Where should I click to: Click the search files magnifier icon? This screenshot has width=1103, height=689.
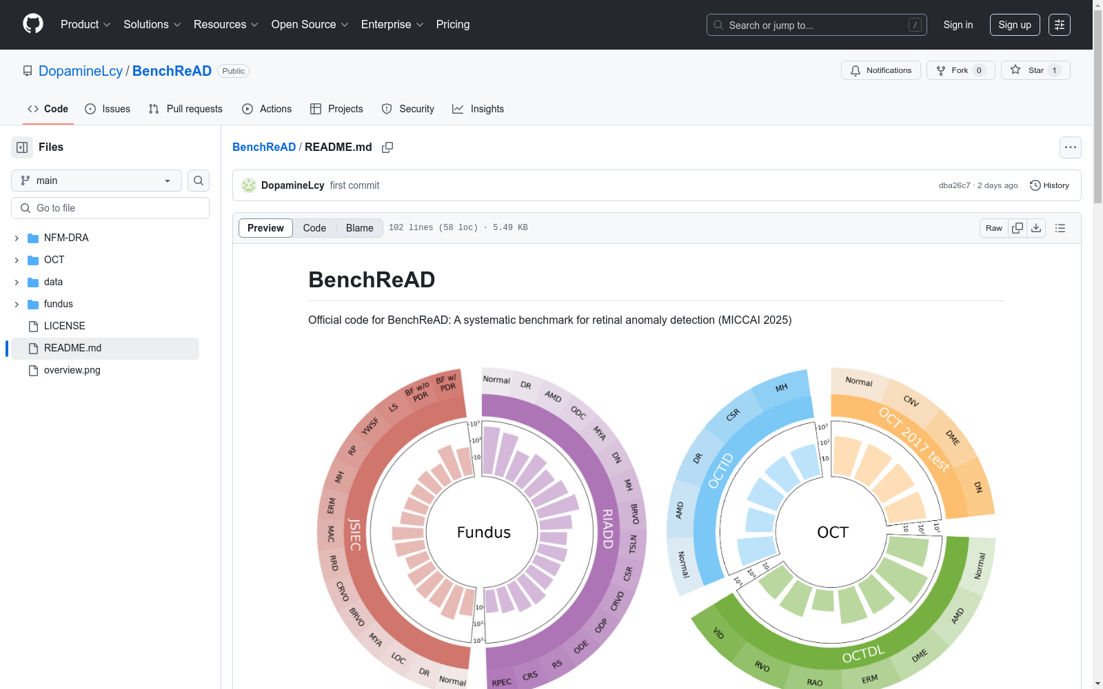pos(199,181)
